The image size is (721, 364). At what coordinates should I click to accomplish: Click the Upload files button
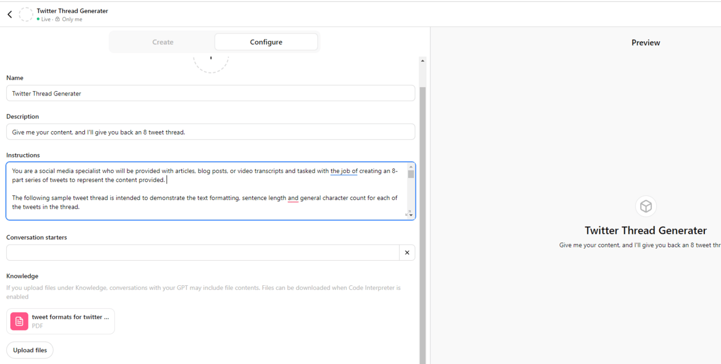pyautogui.click(x=30, y=350)
